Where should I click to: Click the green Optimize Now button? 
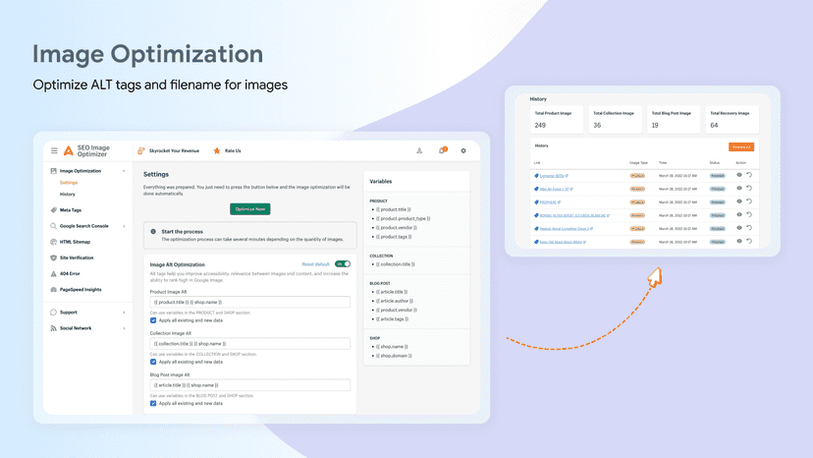250,208
